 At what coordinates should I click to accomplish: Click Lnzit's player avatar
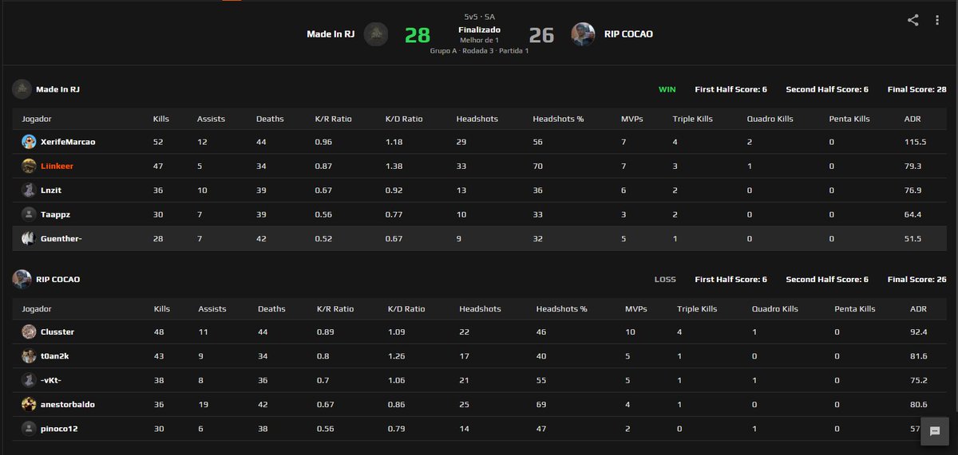[29, 190]
